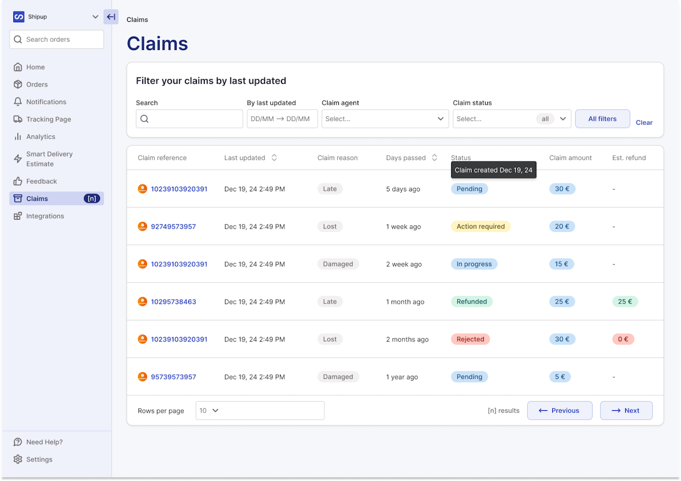
Task: Sort by Last updated column arrows
Action: (x=274, y=158)
